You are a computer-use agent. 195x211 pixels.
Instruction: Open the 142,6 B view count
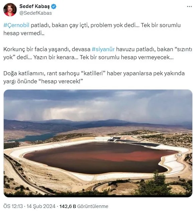(68, 206)
